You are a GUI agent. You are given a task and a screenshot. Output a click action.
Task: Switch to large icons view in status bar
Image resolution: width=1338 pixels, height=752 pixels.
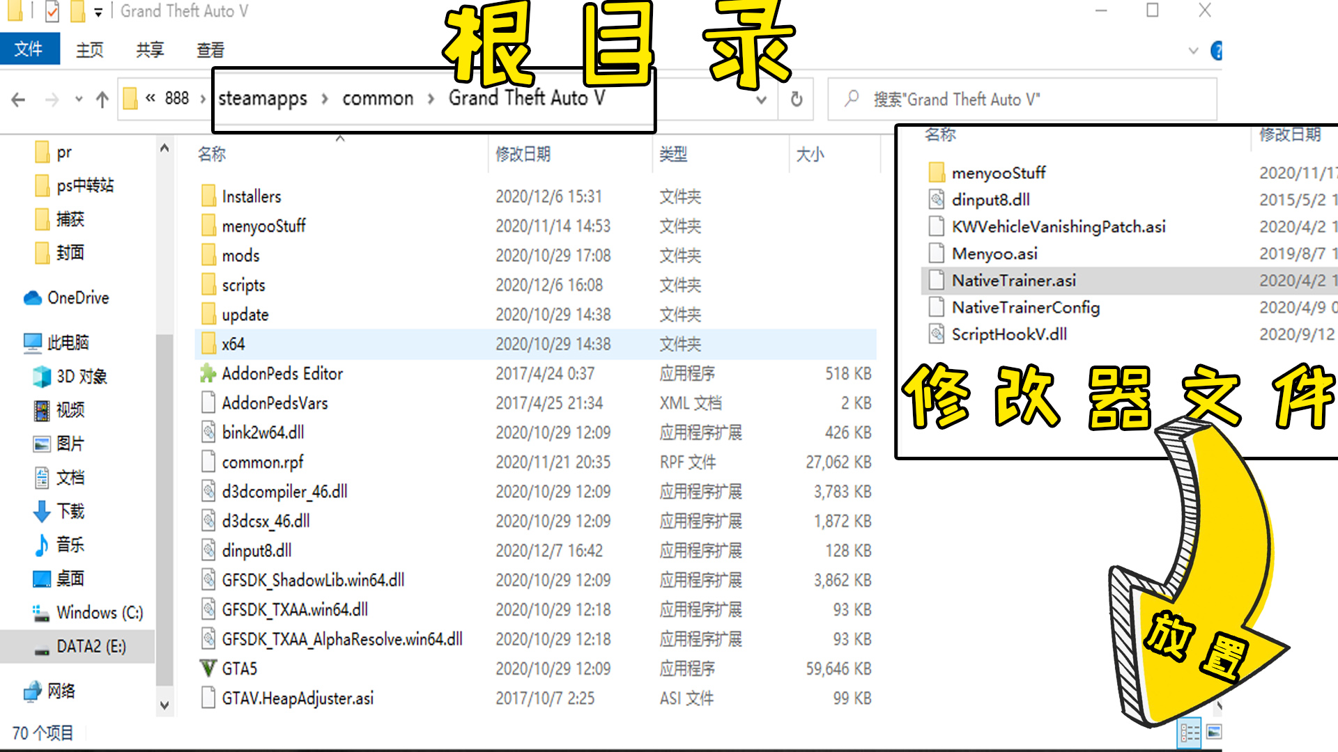click(x=1214, y=733)
